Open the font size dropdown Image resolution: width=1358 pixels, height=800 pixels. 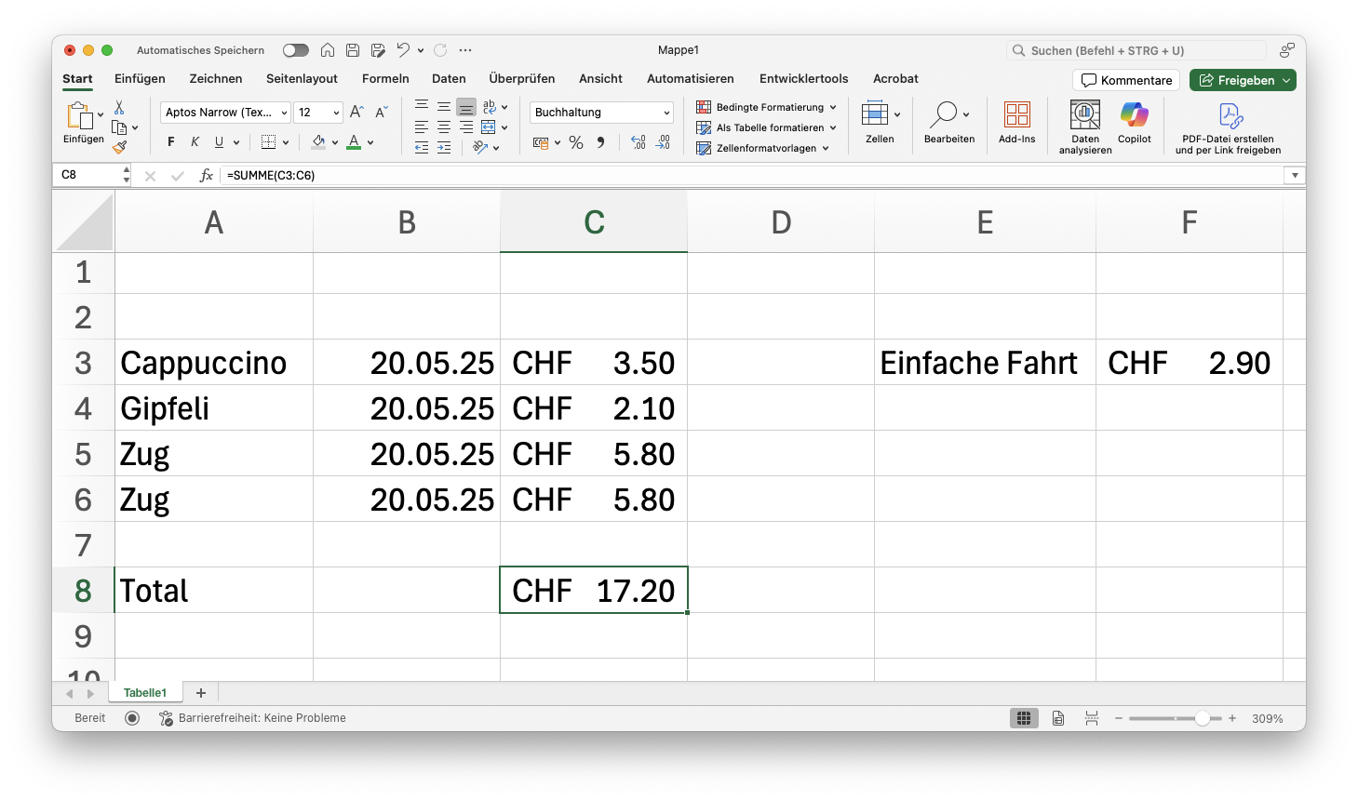tap(336, 113)
